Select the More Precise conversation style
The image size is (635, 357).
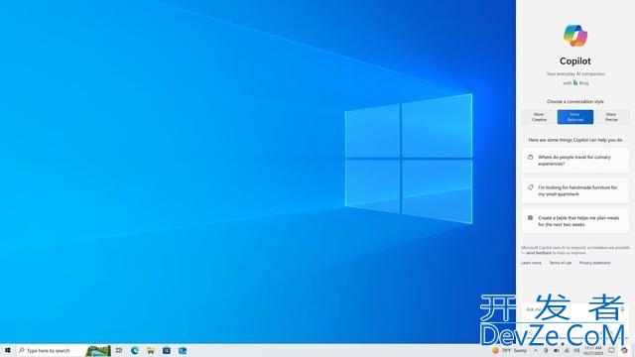click(611, 117)
